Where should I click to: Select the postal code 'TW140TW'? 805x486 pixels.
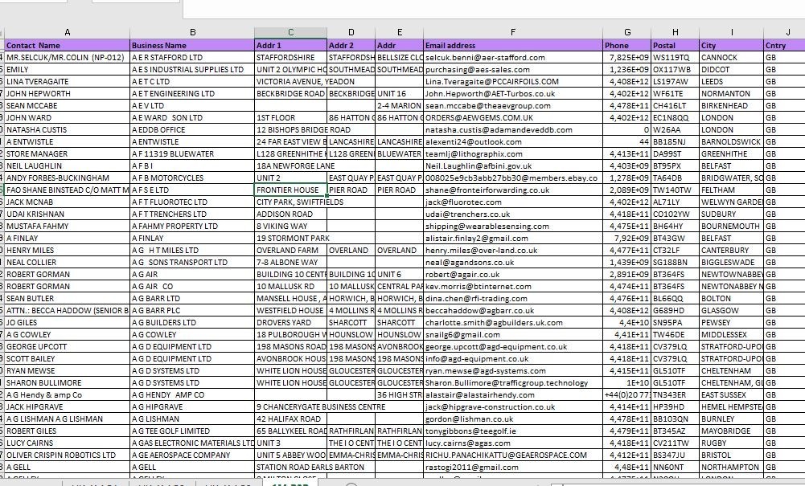(675, 190)
